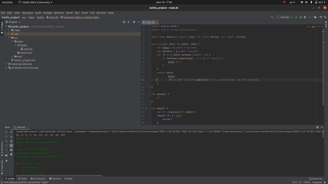This screenshot has width=328, height=184.
Task: Open the Navigate menu
Action: click(x=27, y=13)
